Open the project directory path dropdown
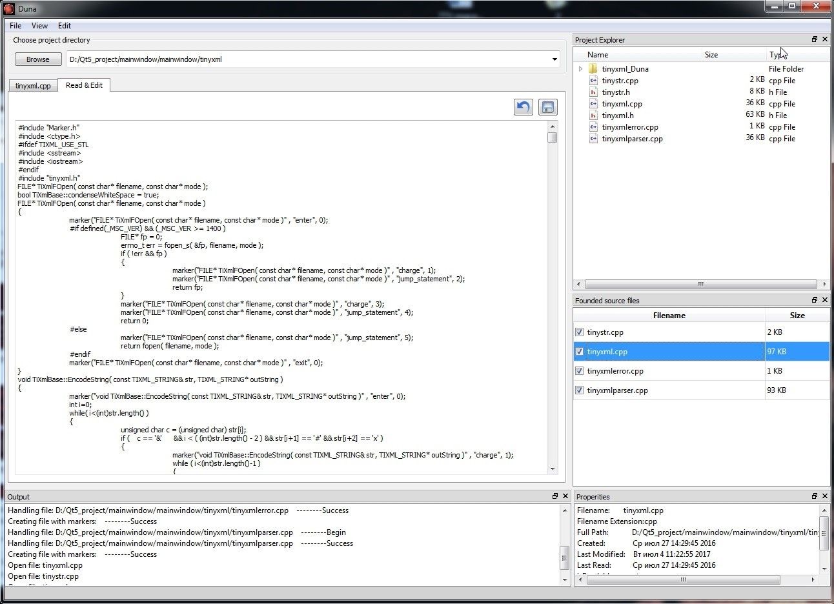 (554, 59)
